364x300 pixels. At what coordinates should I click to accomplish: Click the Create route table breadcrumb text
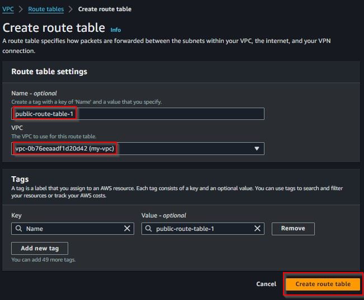[105, 9]
